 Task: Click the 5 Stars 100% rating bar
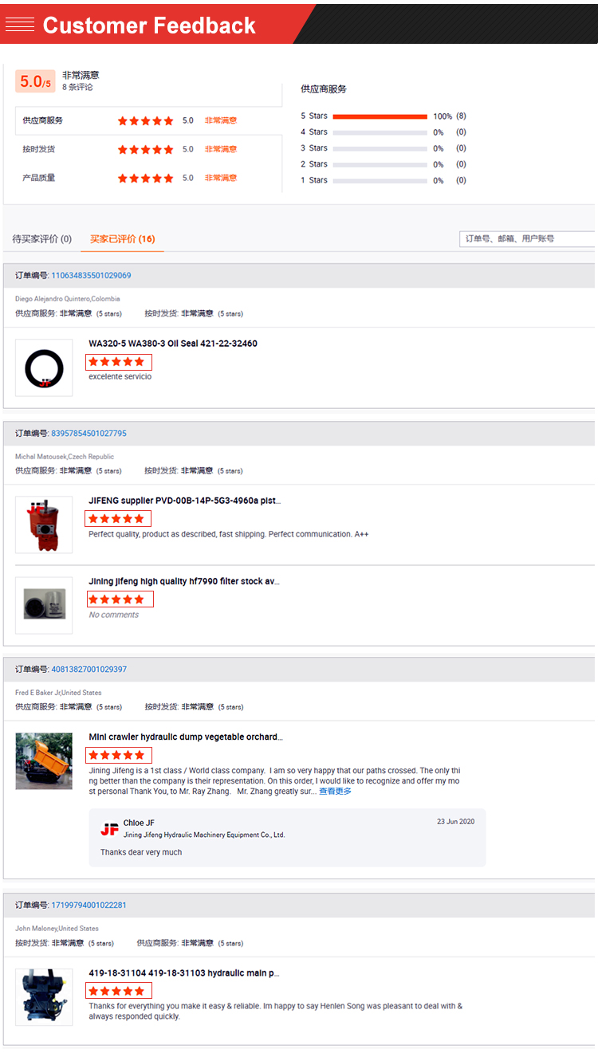point(380,116)
